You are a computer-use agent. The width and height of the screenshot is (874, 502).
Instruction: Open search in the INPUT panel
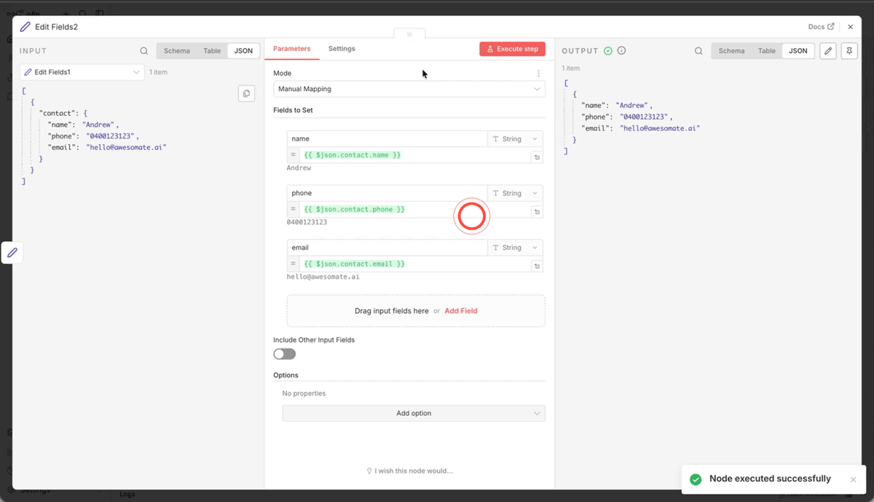[143, 51]
